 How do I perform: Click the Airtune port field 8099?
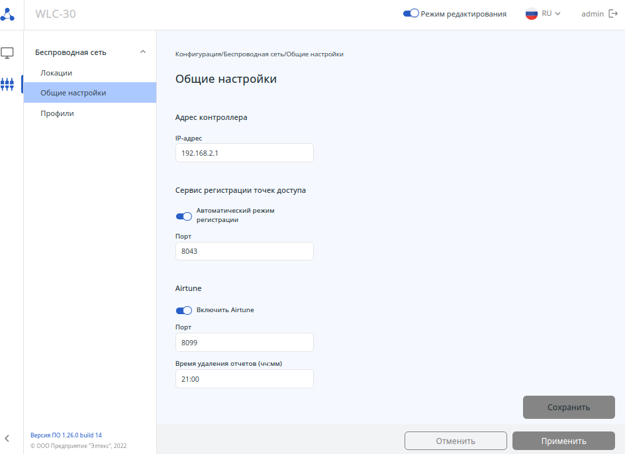coord(244,342)
